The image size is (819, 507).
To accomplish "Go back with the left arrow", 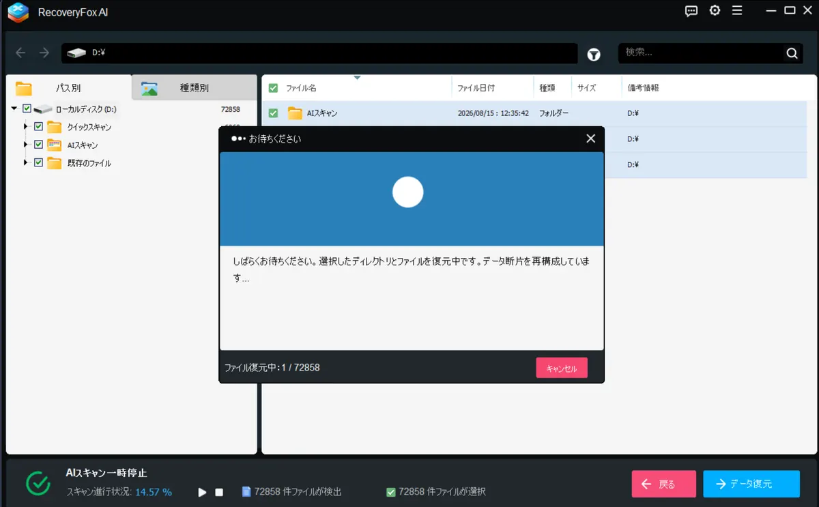I will (x=21, y=53).
